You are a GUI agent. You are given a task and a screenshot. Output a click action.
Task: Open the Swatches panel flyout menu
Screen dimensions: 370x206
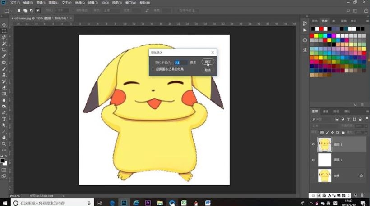(x=367, y=21)
